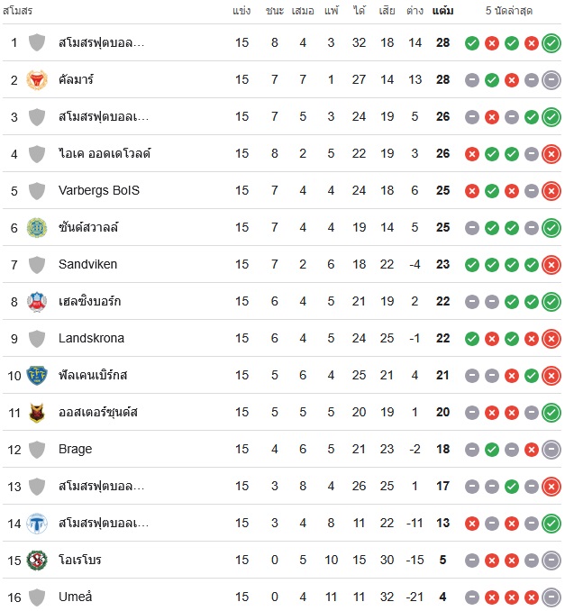This screenshot has width=565, height=611.
Task: Click the Helsingborg club crest in row 8
Action: (x=37, y=302)
